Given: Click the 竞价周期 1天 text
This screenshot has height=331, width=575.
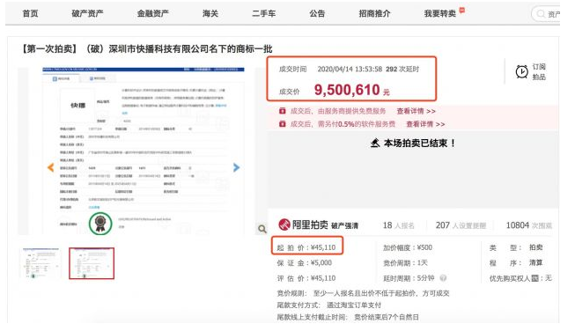Looking at the screenshot, I should [x=406, y=263].
